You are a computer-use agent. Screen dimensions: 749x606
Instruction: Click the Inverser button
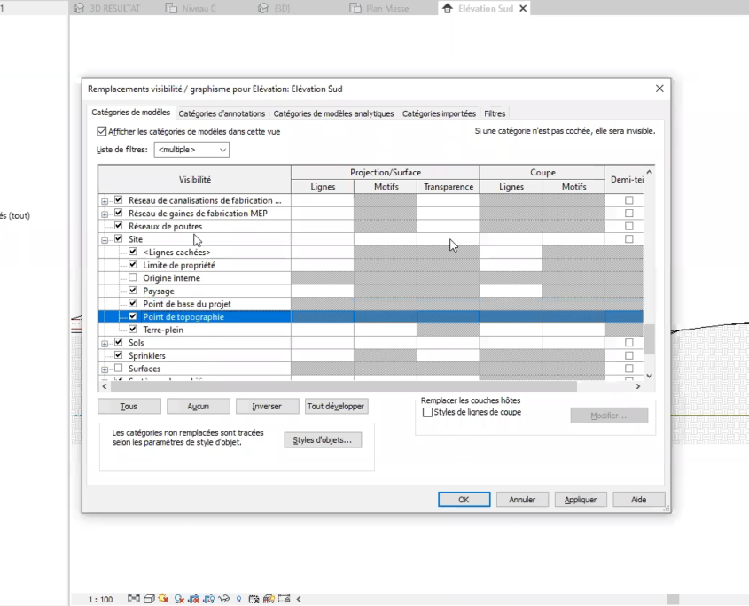(267, 407)
